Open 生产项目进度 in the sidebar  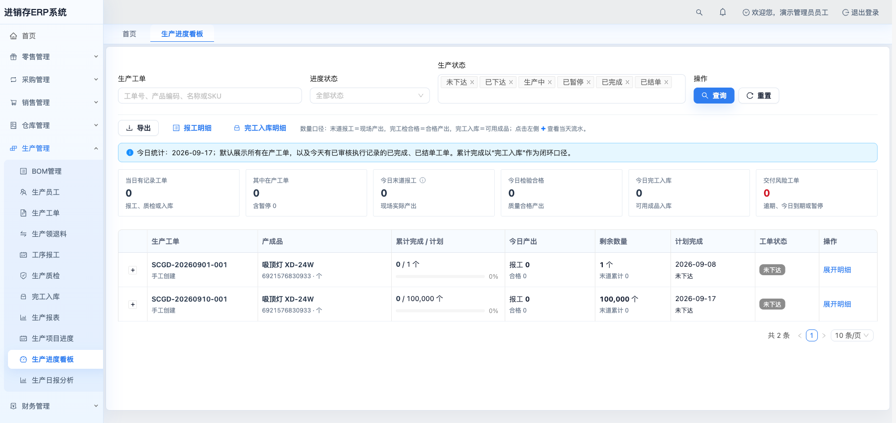pos(56,338)
